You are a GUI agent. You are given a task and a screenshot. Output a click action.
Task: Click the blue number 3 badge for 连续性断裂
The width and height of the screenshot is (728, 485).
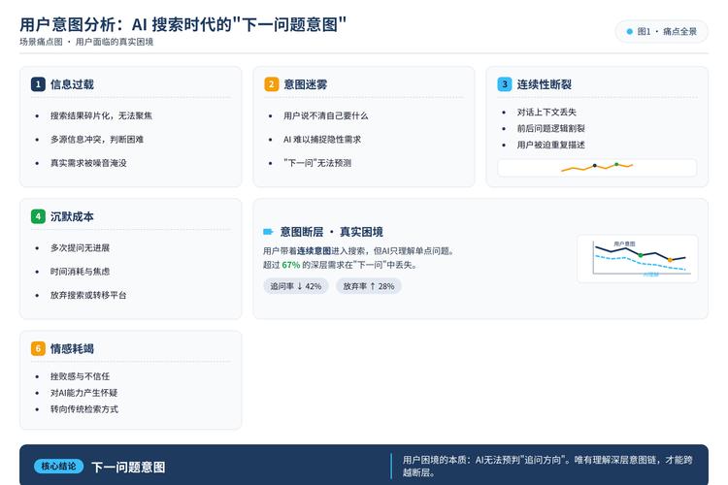point(505,84)
